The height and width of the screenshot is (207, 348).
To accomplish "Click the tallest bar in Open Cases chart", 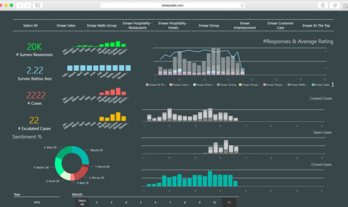I will tap(226, 147).
